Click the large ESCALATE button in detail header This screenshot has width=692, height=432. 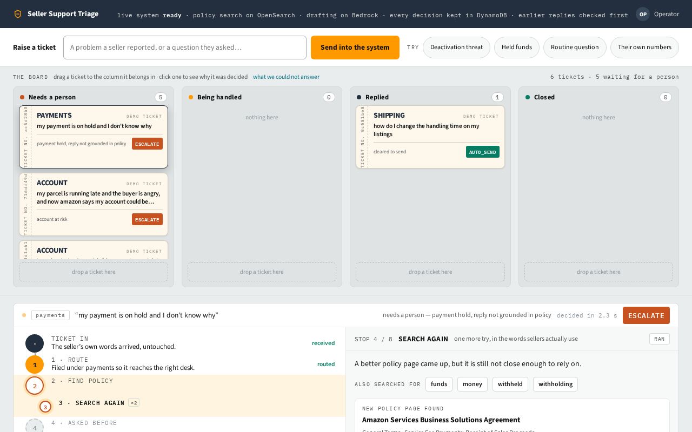click(646, 315)
